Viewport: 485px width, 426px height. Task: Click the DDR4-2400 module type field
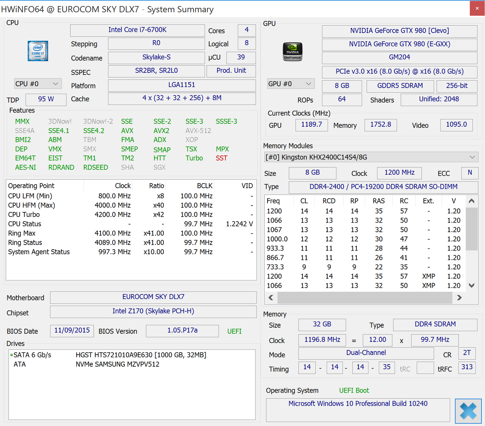point(383,187)
